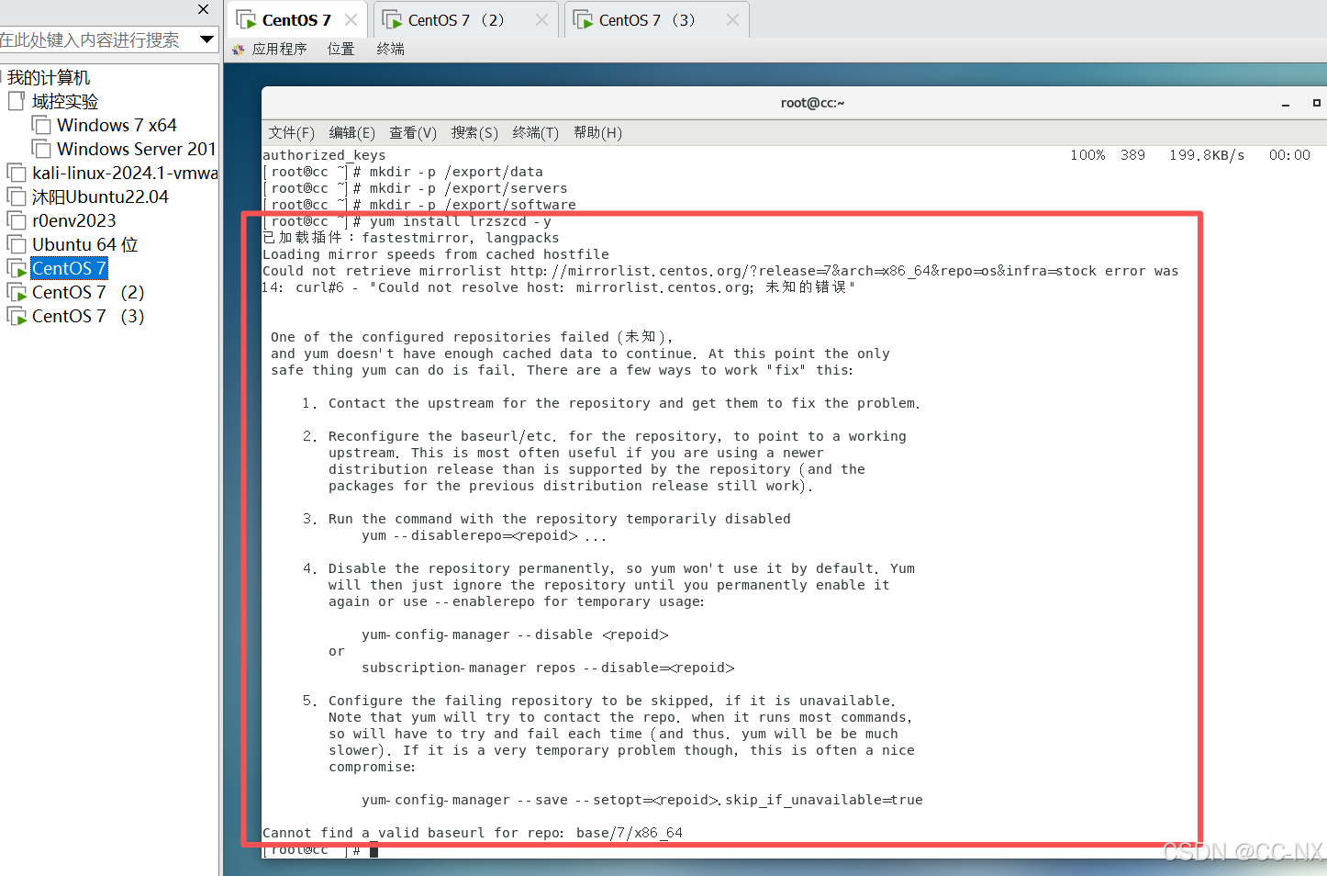Click the CentOS 7 (2) tab VM icon
This screenshot has width=1327, height=876.
tap(392, 20)
